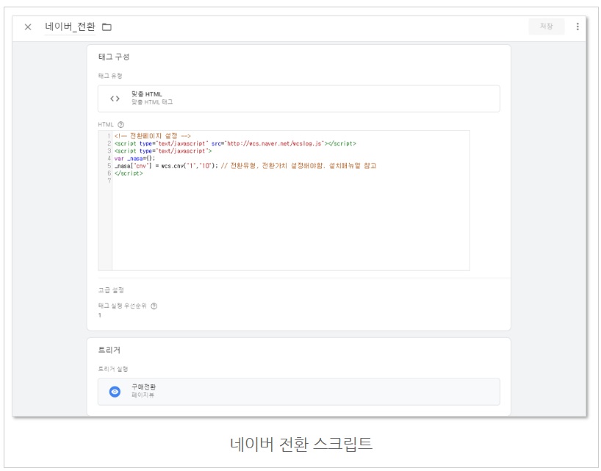The height and width of the screenshot is (471, 601).
Task: Open help icon beside 태그 실행 우선순위
Action: pyautogui.click(x=154, y=306)
